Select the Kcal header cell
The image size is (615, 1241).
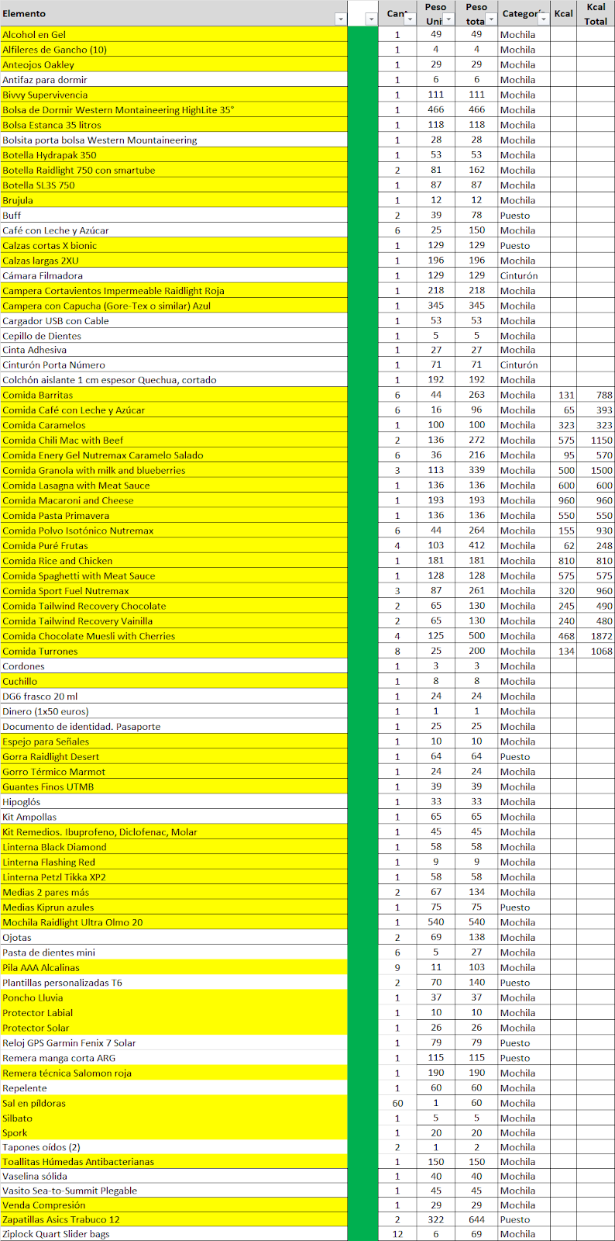point(564,13)
